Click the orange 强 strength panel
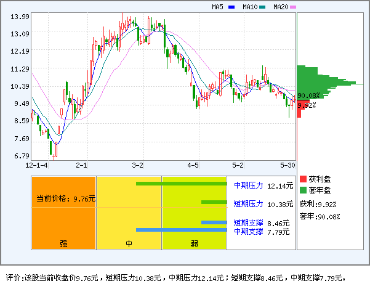Image resolution: width=370 pixels, height=281 pixels. tap(63, 213)
